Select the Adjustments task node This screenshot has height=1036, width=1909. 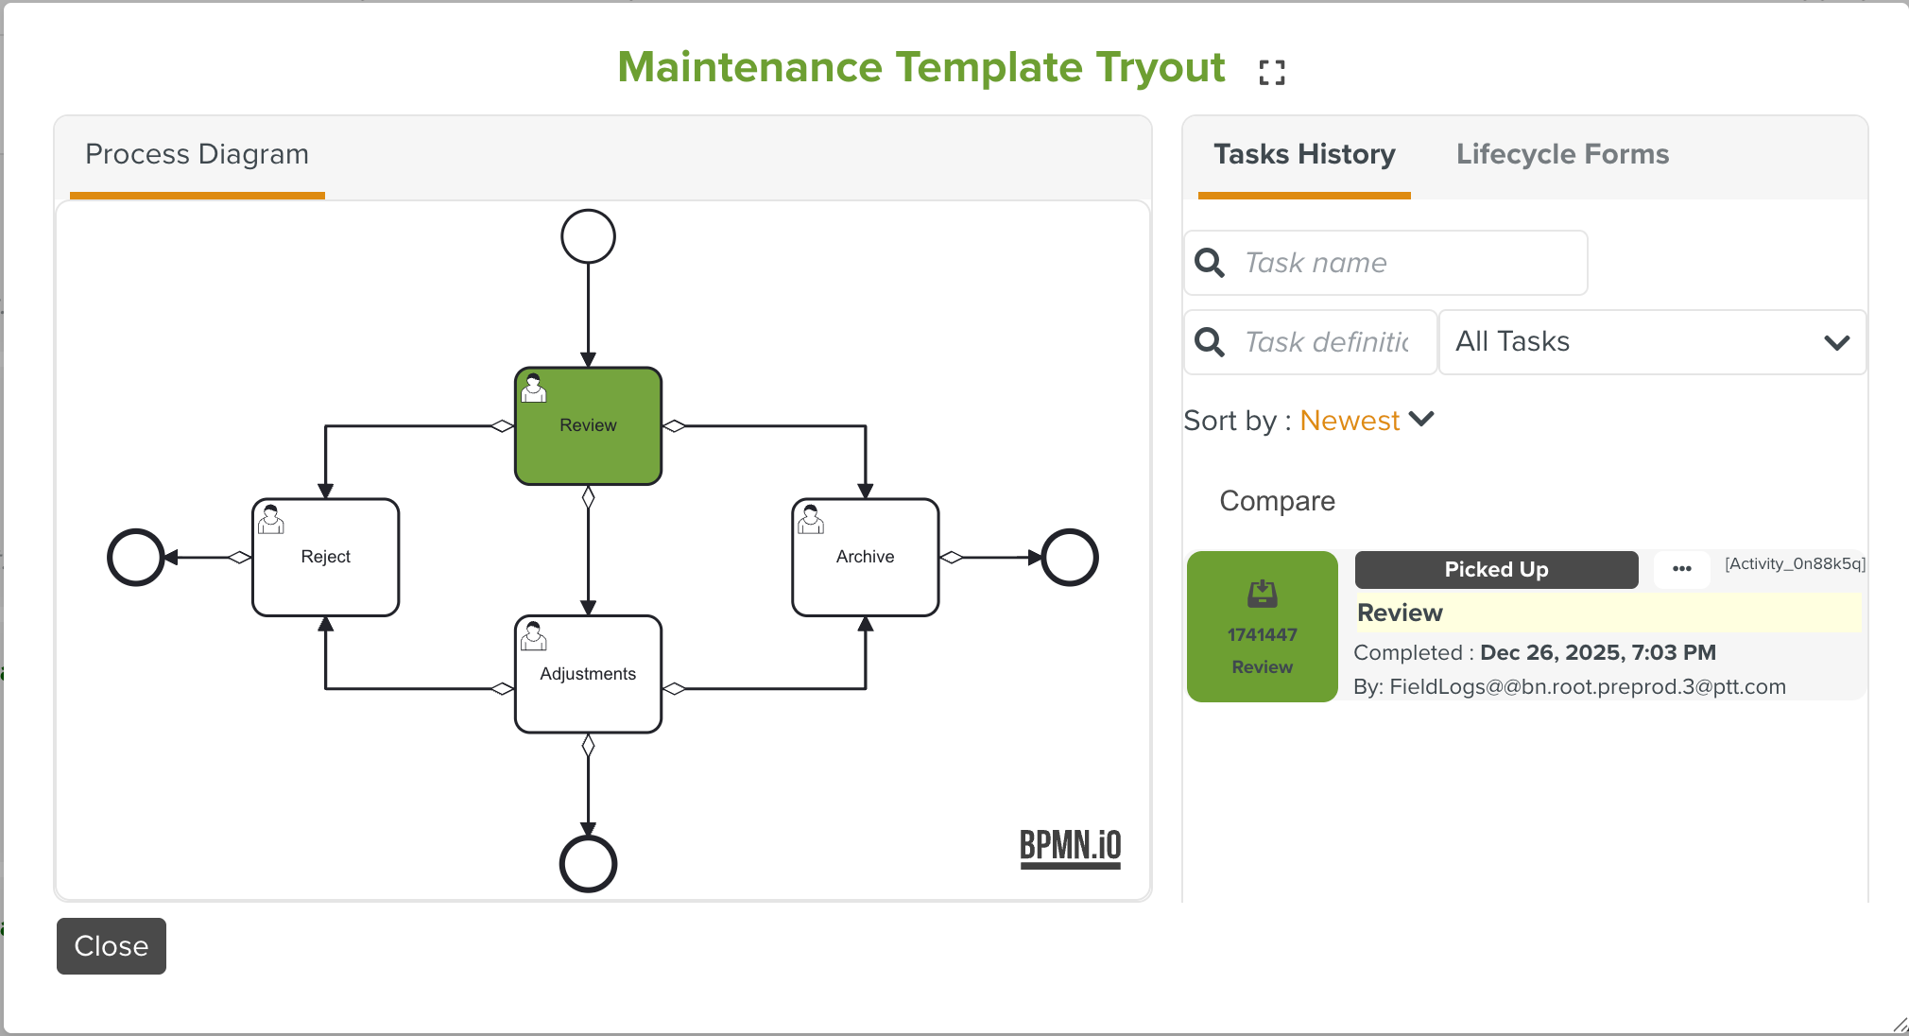(588, 674)
